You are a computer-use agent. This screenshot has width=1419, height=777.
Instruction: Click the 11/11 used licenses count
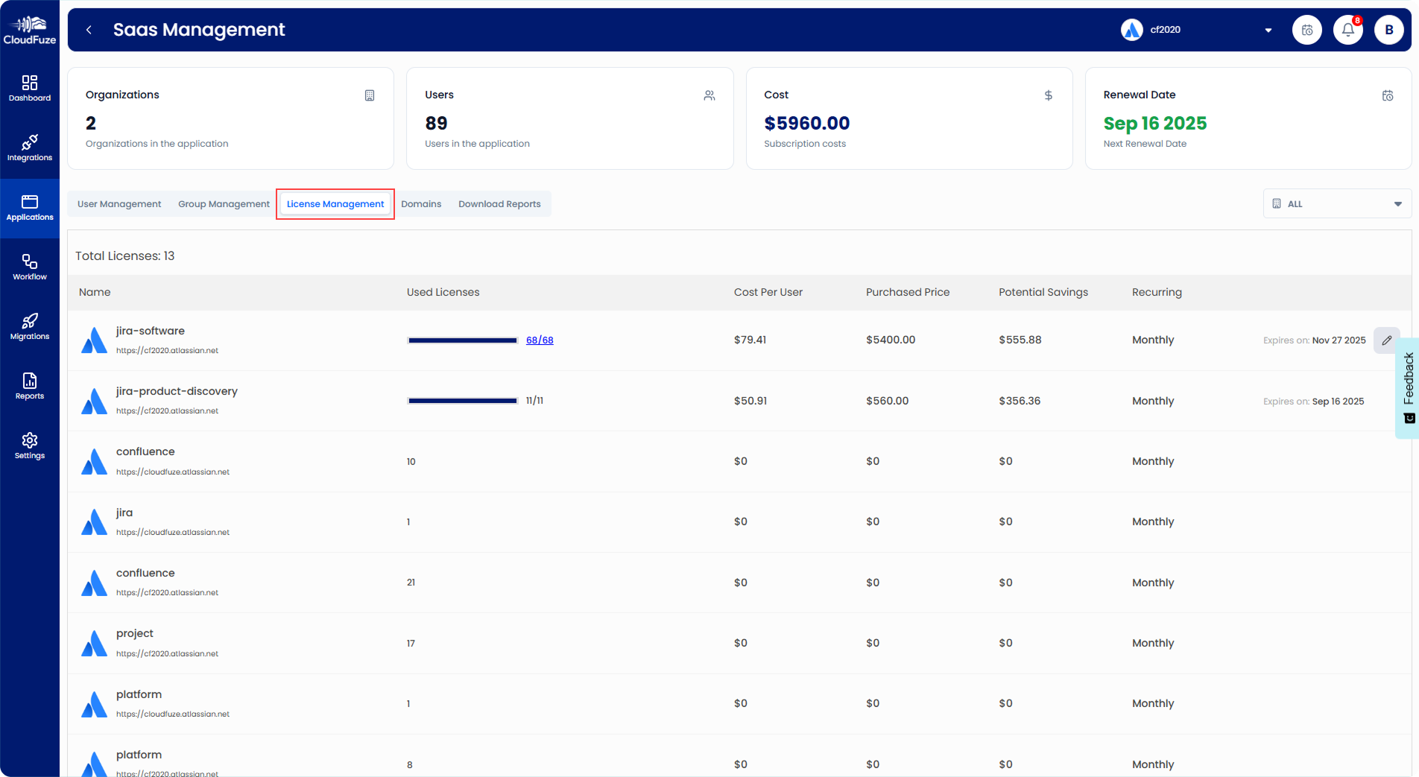534,401
